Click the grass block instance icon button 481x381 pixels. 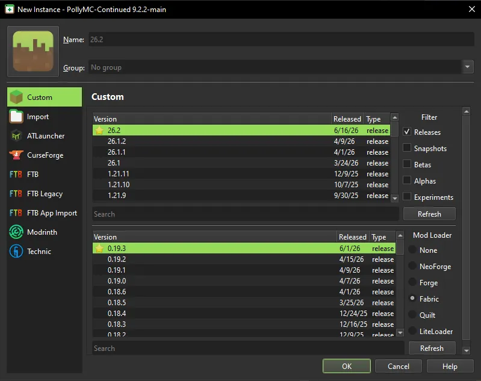[33, 51]
